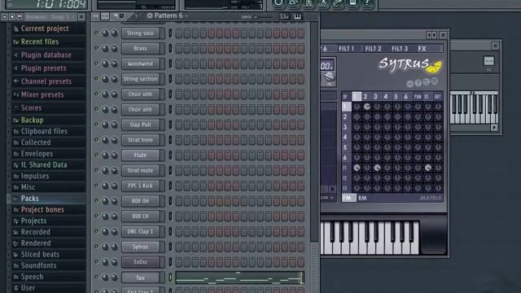Click the Scores note icon in browser

15,108
